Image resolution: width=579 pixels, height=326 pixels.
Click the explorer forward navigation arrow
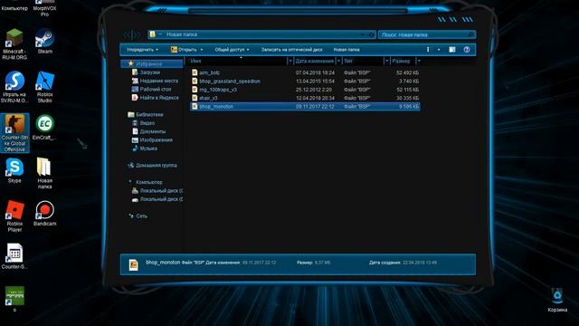(137, 34)
